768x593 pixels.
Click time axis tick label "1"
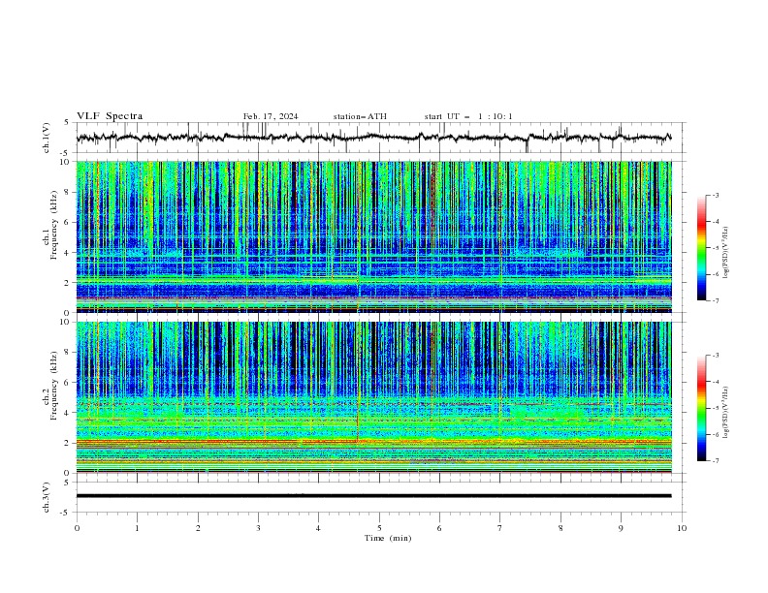point(137,528)
